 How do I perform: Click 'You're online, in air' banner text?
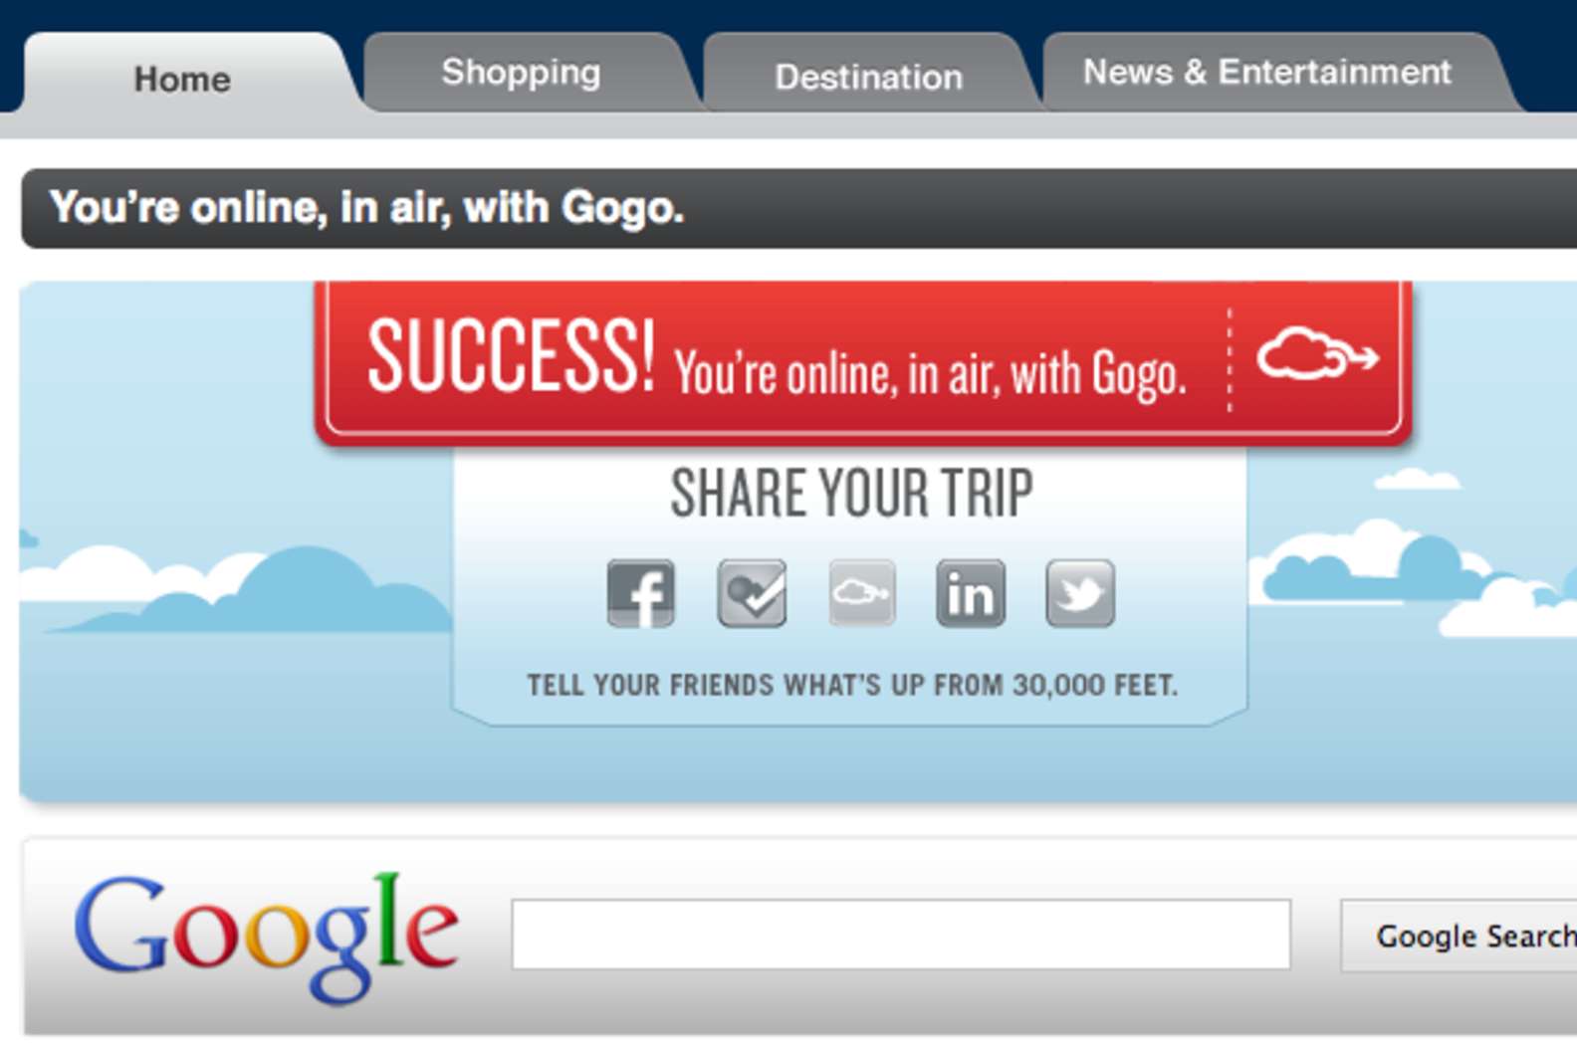930,374
